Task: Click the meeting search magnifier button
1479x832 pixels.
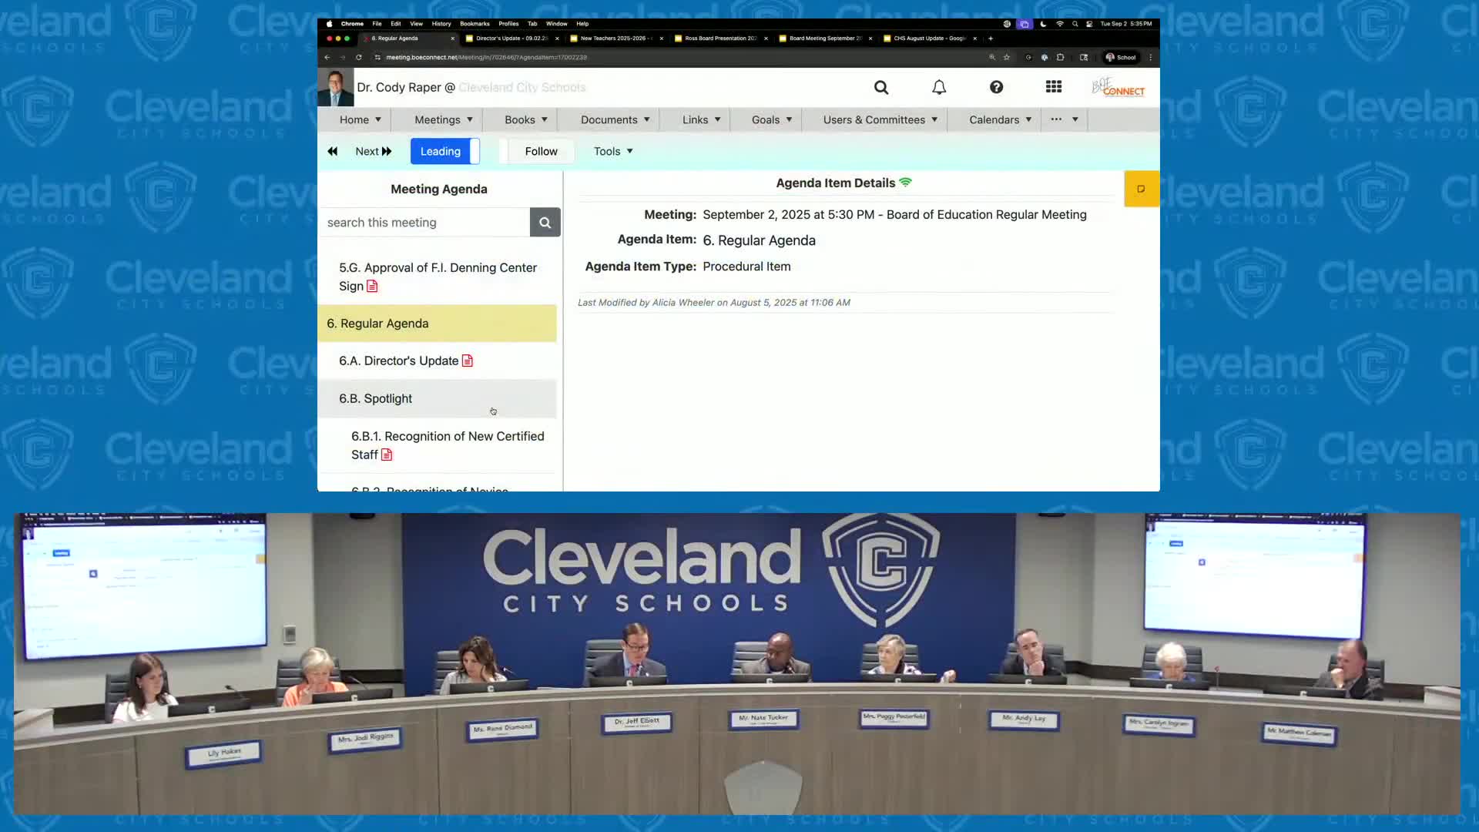Action: [x=545, y=223]
